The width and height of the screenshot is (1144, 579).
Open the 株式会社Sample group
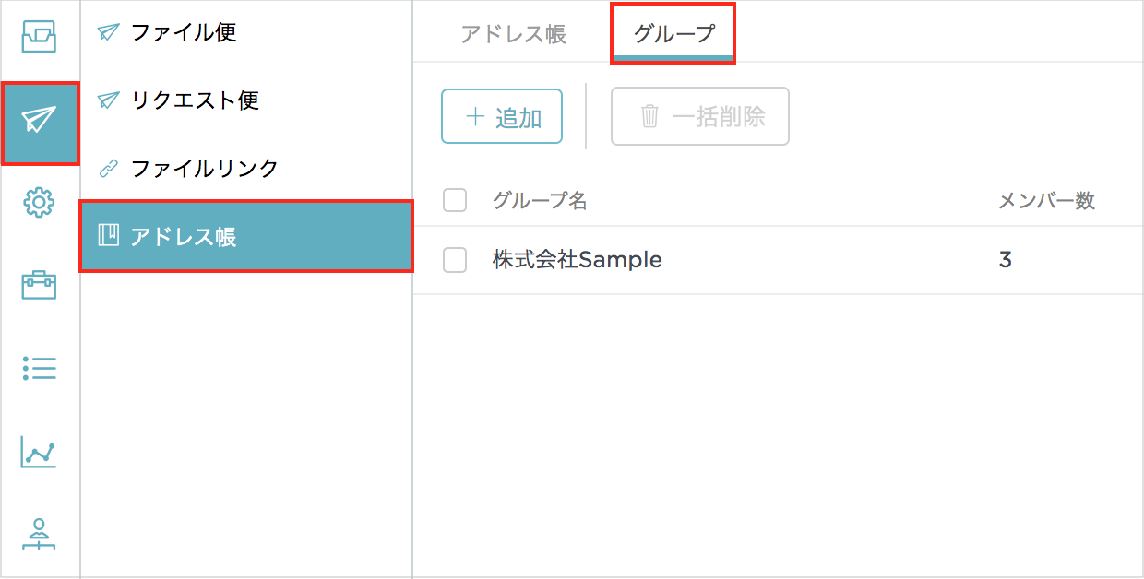(x=578, y=261)
